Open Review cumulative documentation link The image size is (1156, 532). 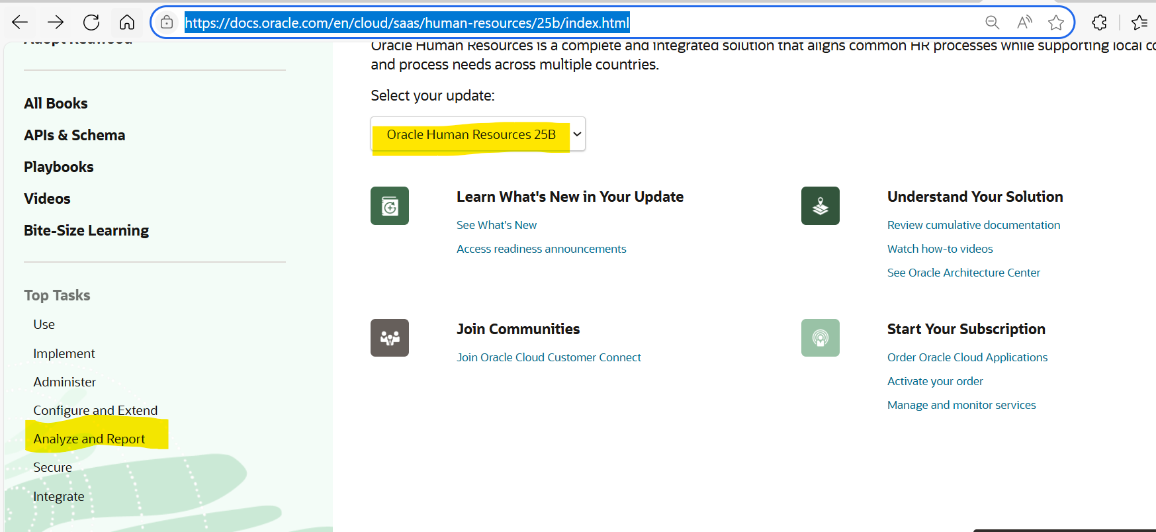(x=974, y=225)
